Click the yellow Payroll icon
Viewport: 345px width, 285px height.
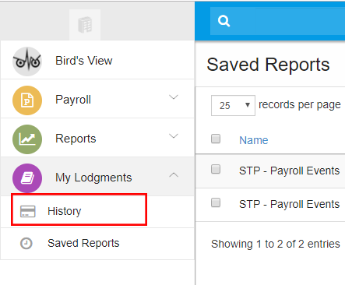click(27, 100)
